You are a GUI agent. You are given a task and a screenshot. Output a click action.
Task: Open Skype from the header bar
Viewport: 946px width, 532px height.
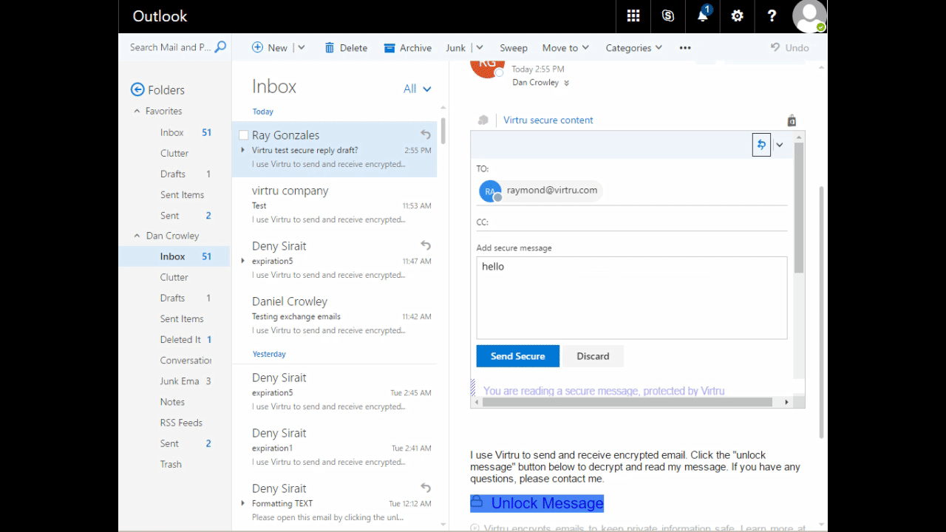pyautogui.click(x=668, y=16)
